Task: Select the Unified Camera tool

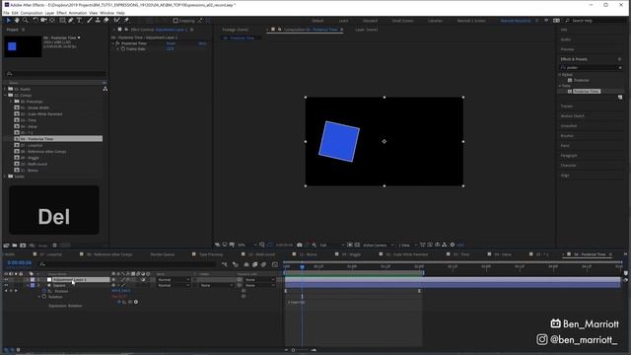Action: click(43, 20)
